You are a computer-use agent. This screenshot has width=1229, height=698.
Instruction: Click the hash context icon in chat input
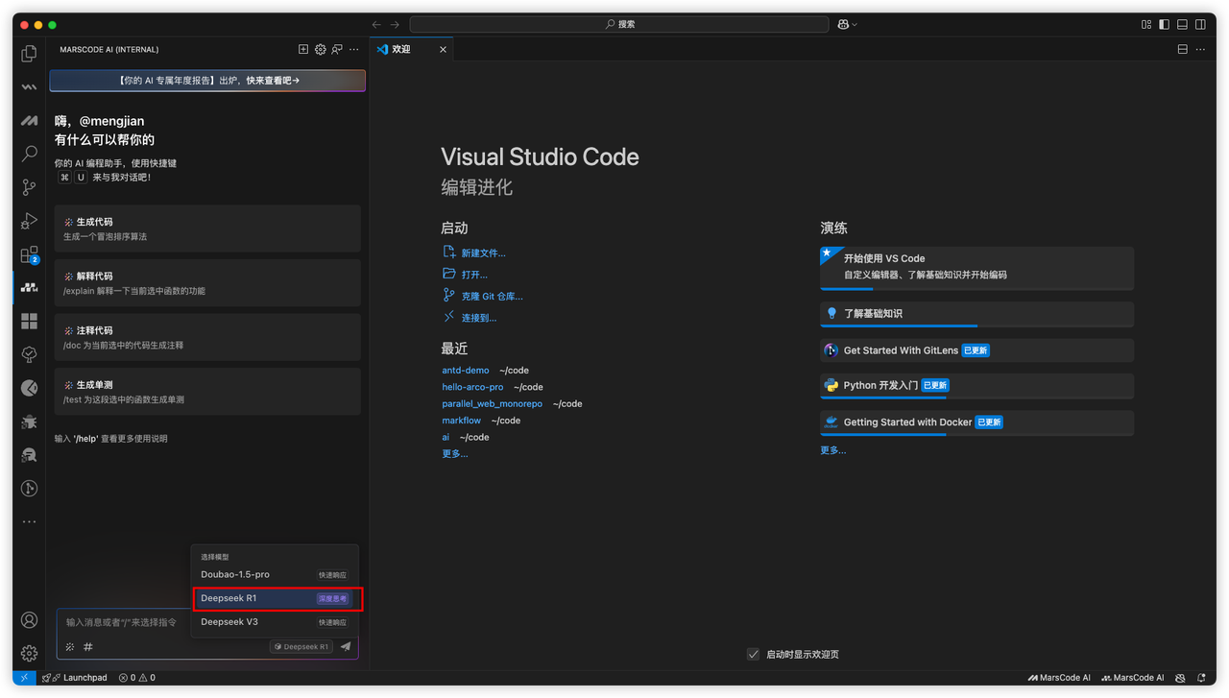tap(88, 647)
